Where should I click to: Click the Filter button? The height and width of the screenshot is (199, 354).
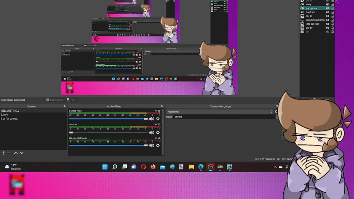71,100
